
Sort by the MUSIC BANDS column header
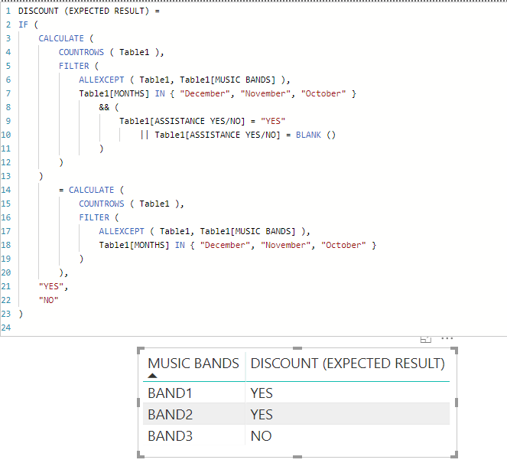click(193, 364)
